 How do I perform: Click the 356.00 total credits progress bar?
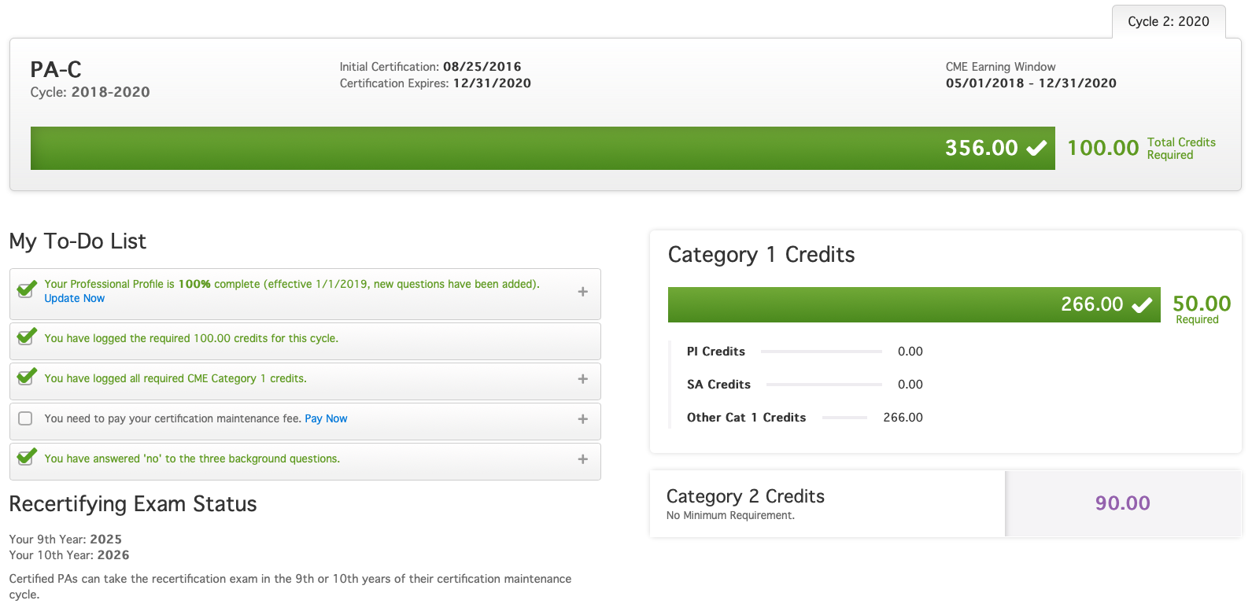(542, 148)
